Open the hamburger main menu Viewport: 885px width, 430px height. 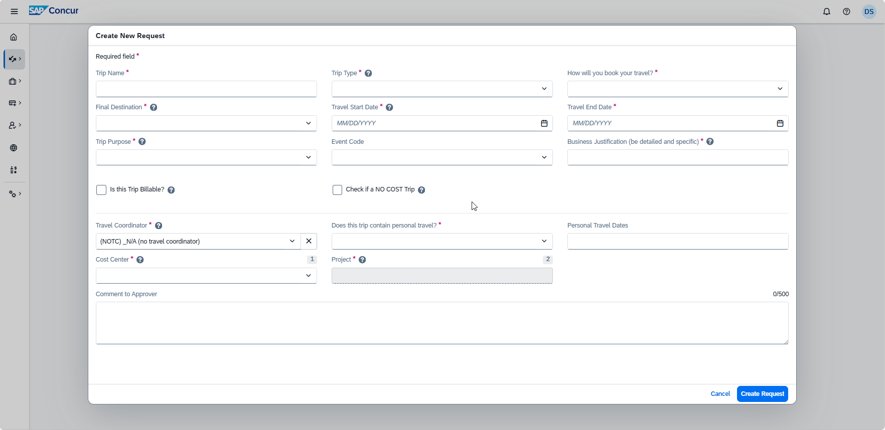(14, 12)
